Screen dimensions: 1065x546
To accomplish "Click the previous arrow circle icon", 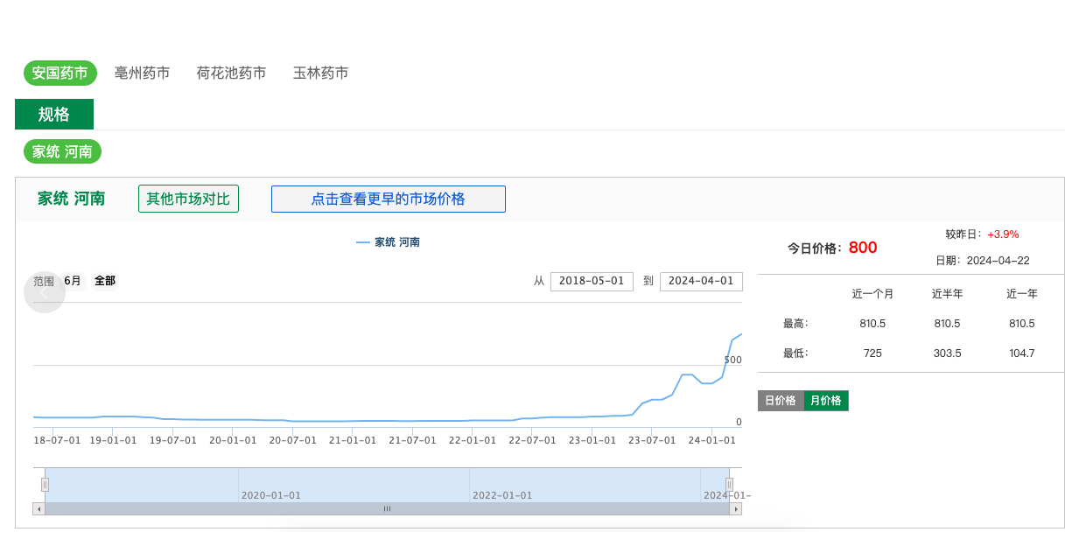I will [x=45, y=291].
